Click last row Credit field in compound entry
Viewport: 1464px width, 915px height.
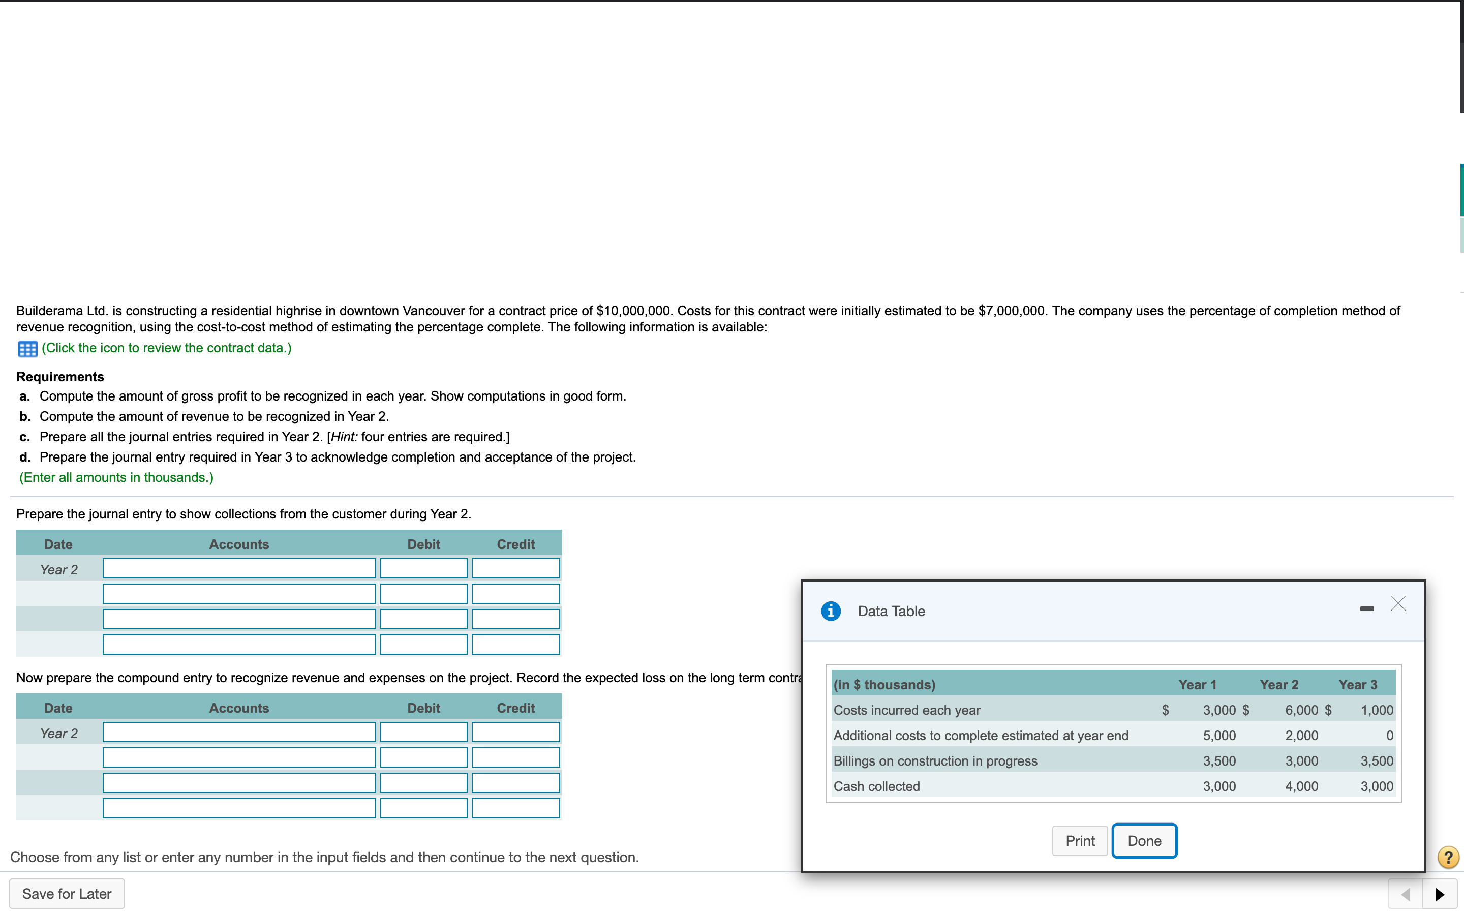tap(515, 808)
